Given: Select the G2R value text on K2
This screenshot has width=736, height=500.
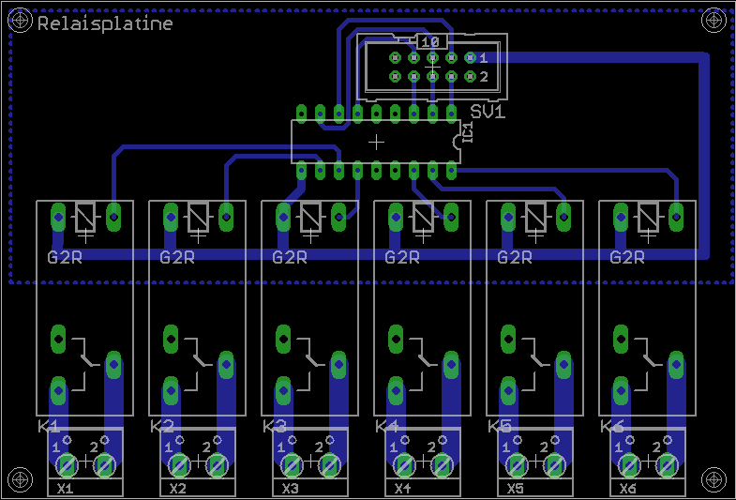Looking at the screenshot, I should [x=177, y=257].
